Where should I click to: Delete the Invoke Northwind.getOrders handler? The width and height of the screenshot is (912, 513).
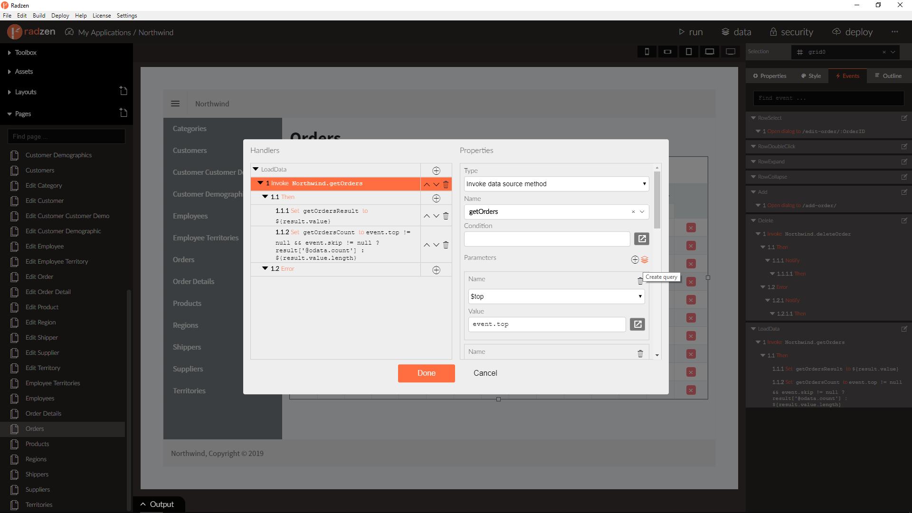tap(446, 184)
